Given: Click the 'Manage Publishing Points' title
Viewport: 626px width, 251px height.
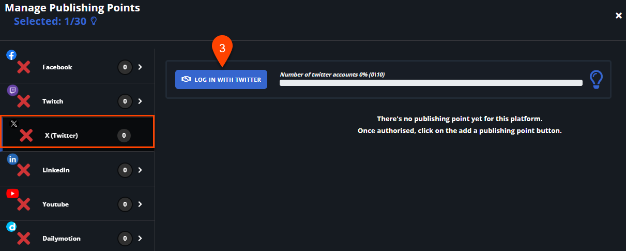Looking at the screenshot, I should tap(72, 8).
